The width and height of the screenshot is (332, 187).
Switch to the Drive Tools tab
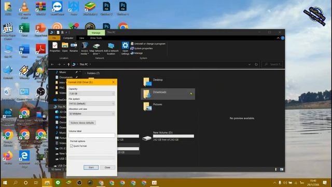click(96, 38)
